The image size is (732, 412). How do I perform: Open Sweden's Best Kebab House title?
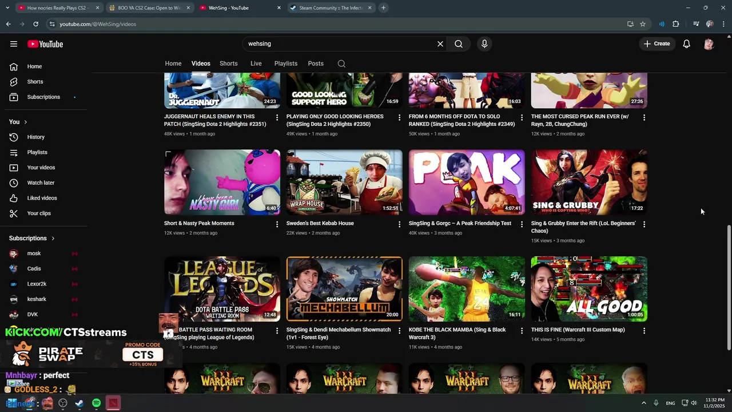tap(320, 223)
